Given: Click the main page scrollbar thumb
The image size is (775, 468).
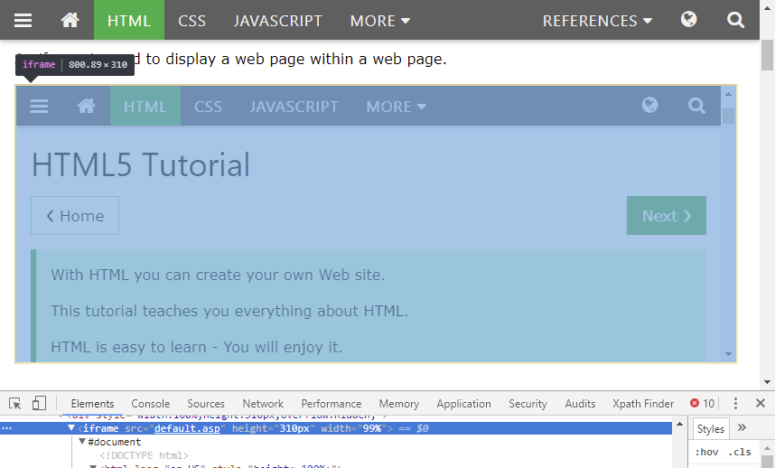Looking at the screenshot, I should (767, 55).
